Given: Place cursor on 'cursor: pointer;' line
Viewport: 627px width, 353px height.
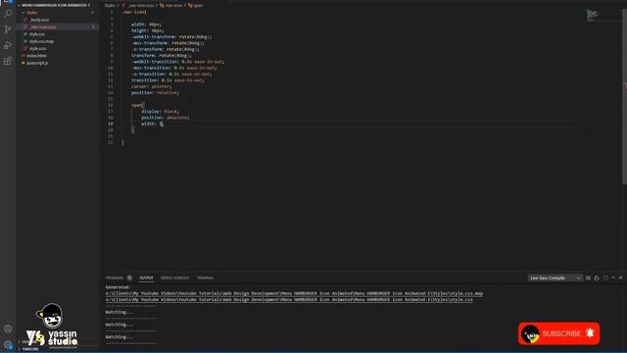Looking at the screenshot, I should pyautogui.click(x=151, y=86).
